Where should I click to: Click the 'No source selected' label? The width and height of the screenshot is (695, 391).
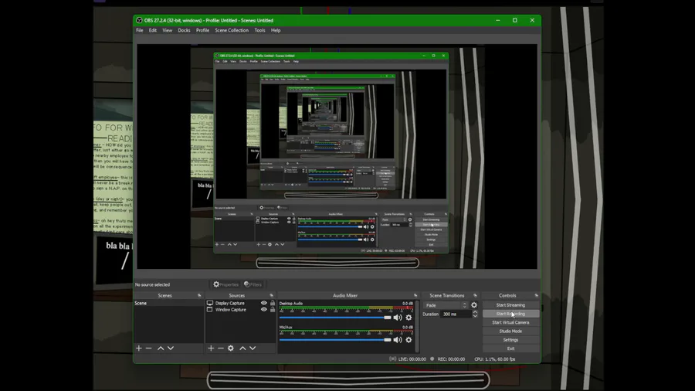coord(152,284)
